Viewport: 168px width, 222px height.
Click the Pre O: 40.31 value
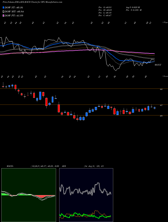(105, 7)
